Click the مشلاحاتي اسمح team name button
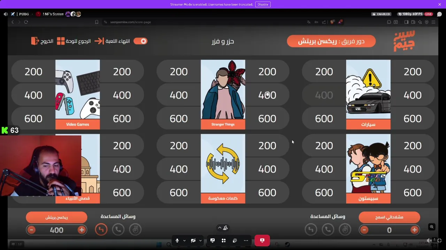The width and height of the screenshot is (446, 250). point(389,217)
